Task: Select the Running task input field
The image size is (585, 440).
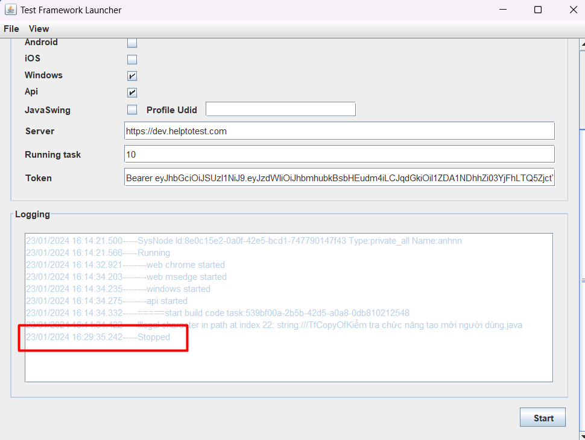Action: [340, 154]
